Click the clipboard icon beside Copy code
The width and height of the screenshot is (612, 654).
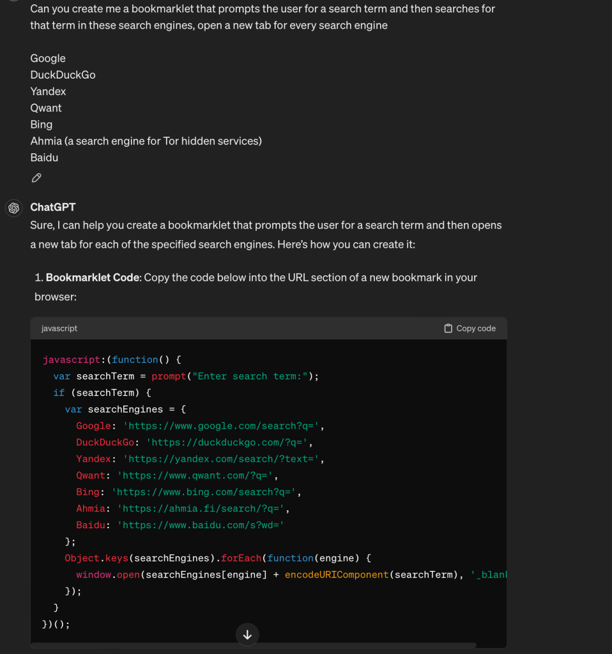point(448,328)
